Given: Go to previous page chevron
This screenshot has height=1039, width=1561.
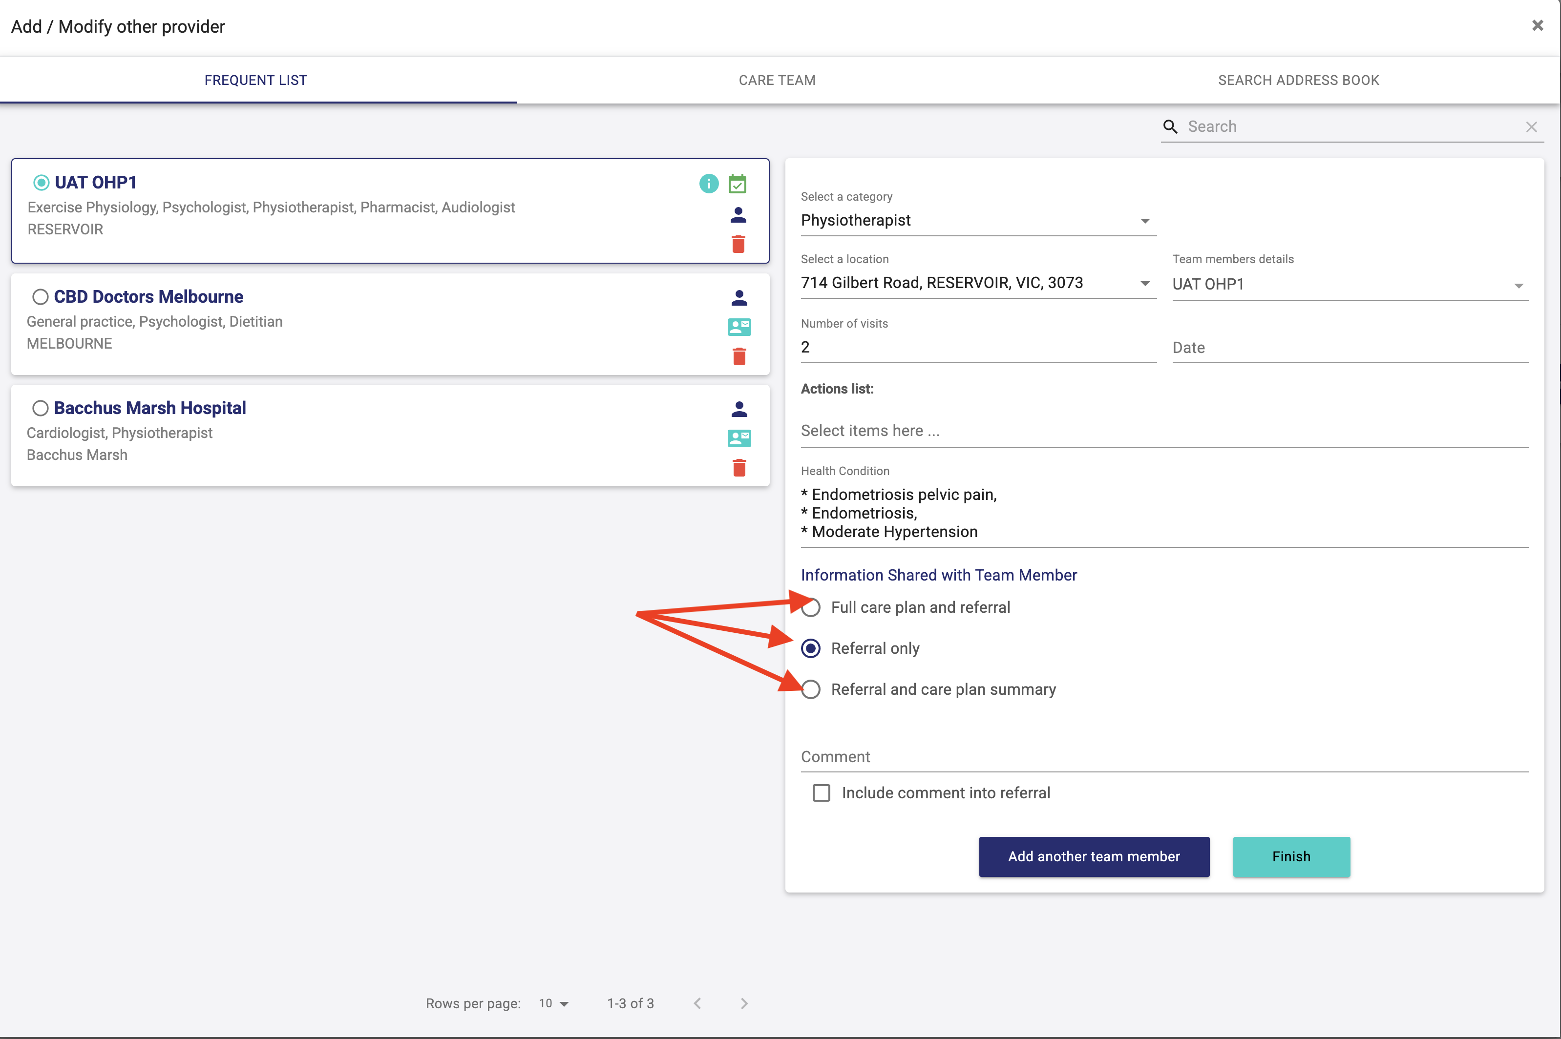Looking at the screenshot, I should [697, 1003].
